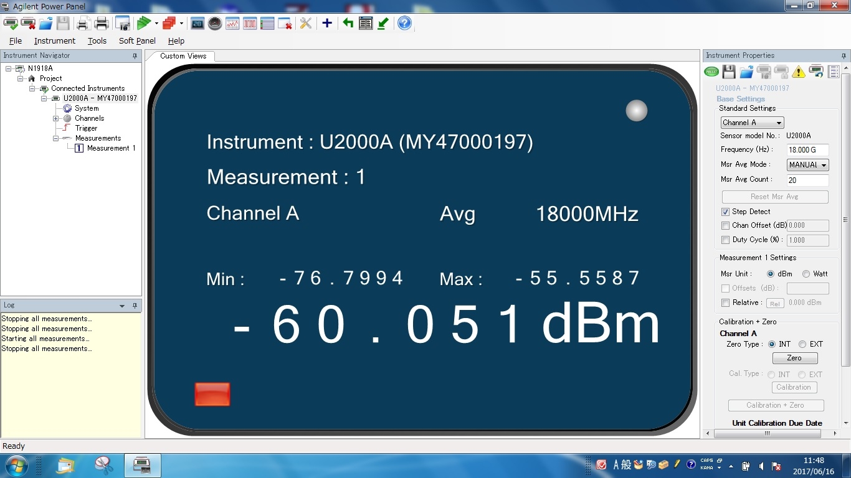Click the instrument refresh icon in properties toolbar
This screenshot has width=851, height=478.
pos(816,72)
